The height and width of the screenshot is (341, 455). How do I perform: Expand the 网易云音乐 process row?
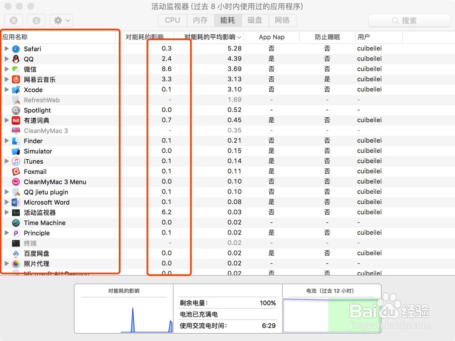[7, 79]
